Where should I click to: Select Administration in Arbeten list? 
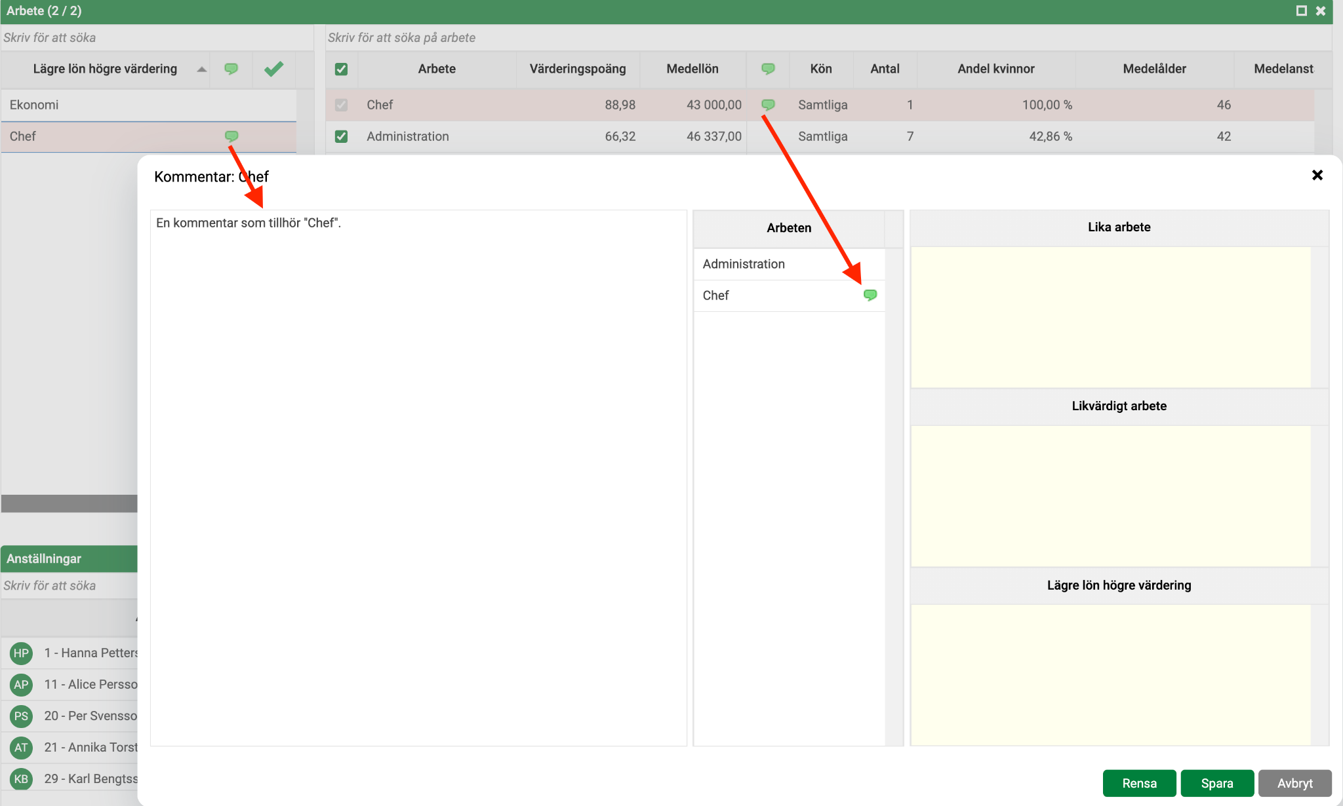point(789,264)
